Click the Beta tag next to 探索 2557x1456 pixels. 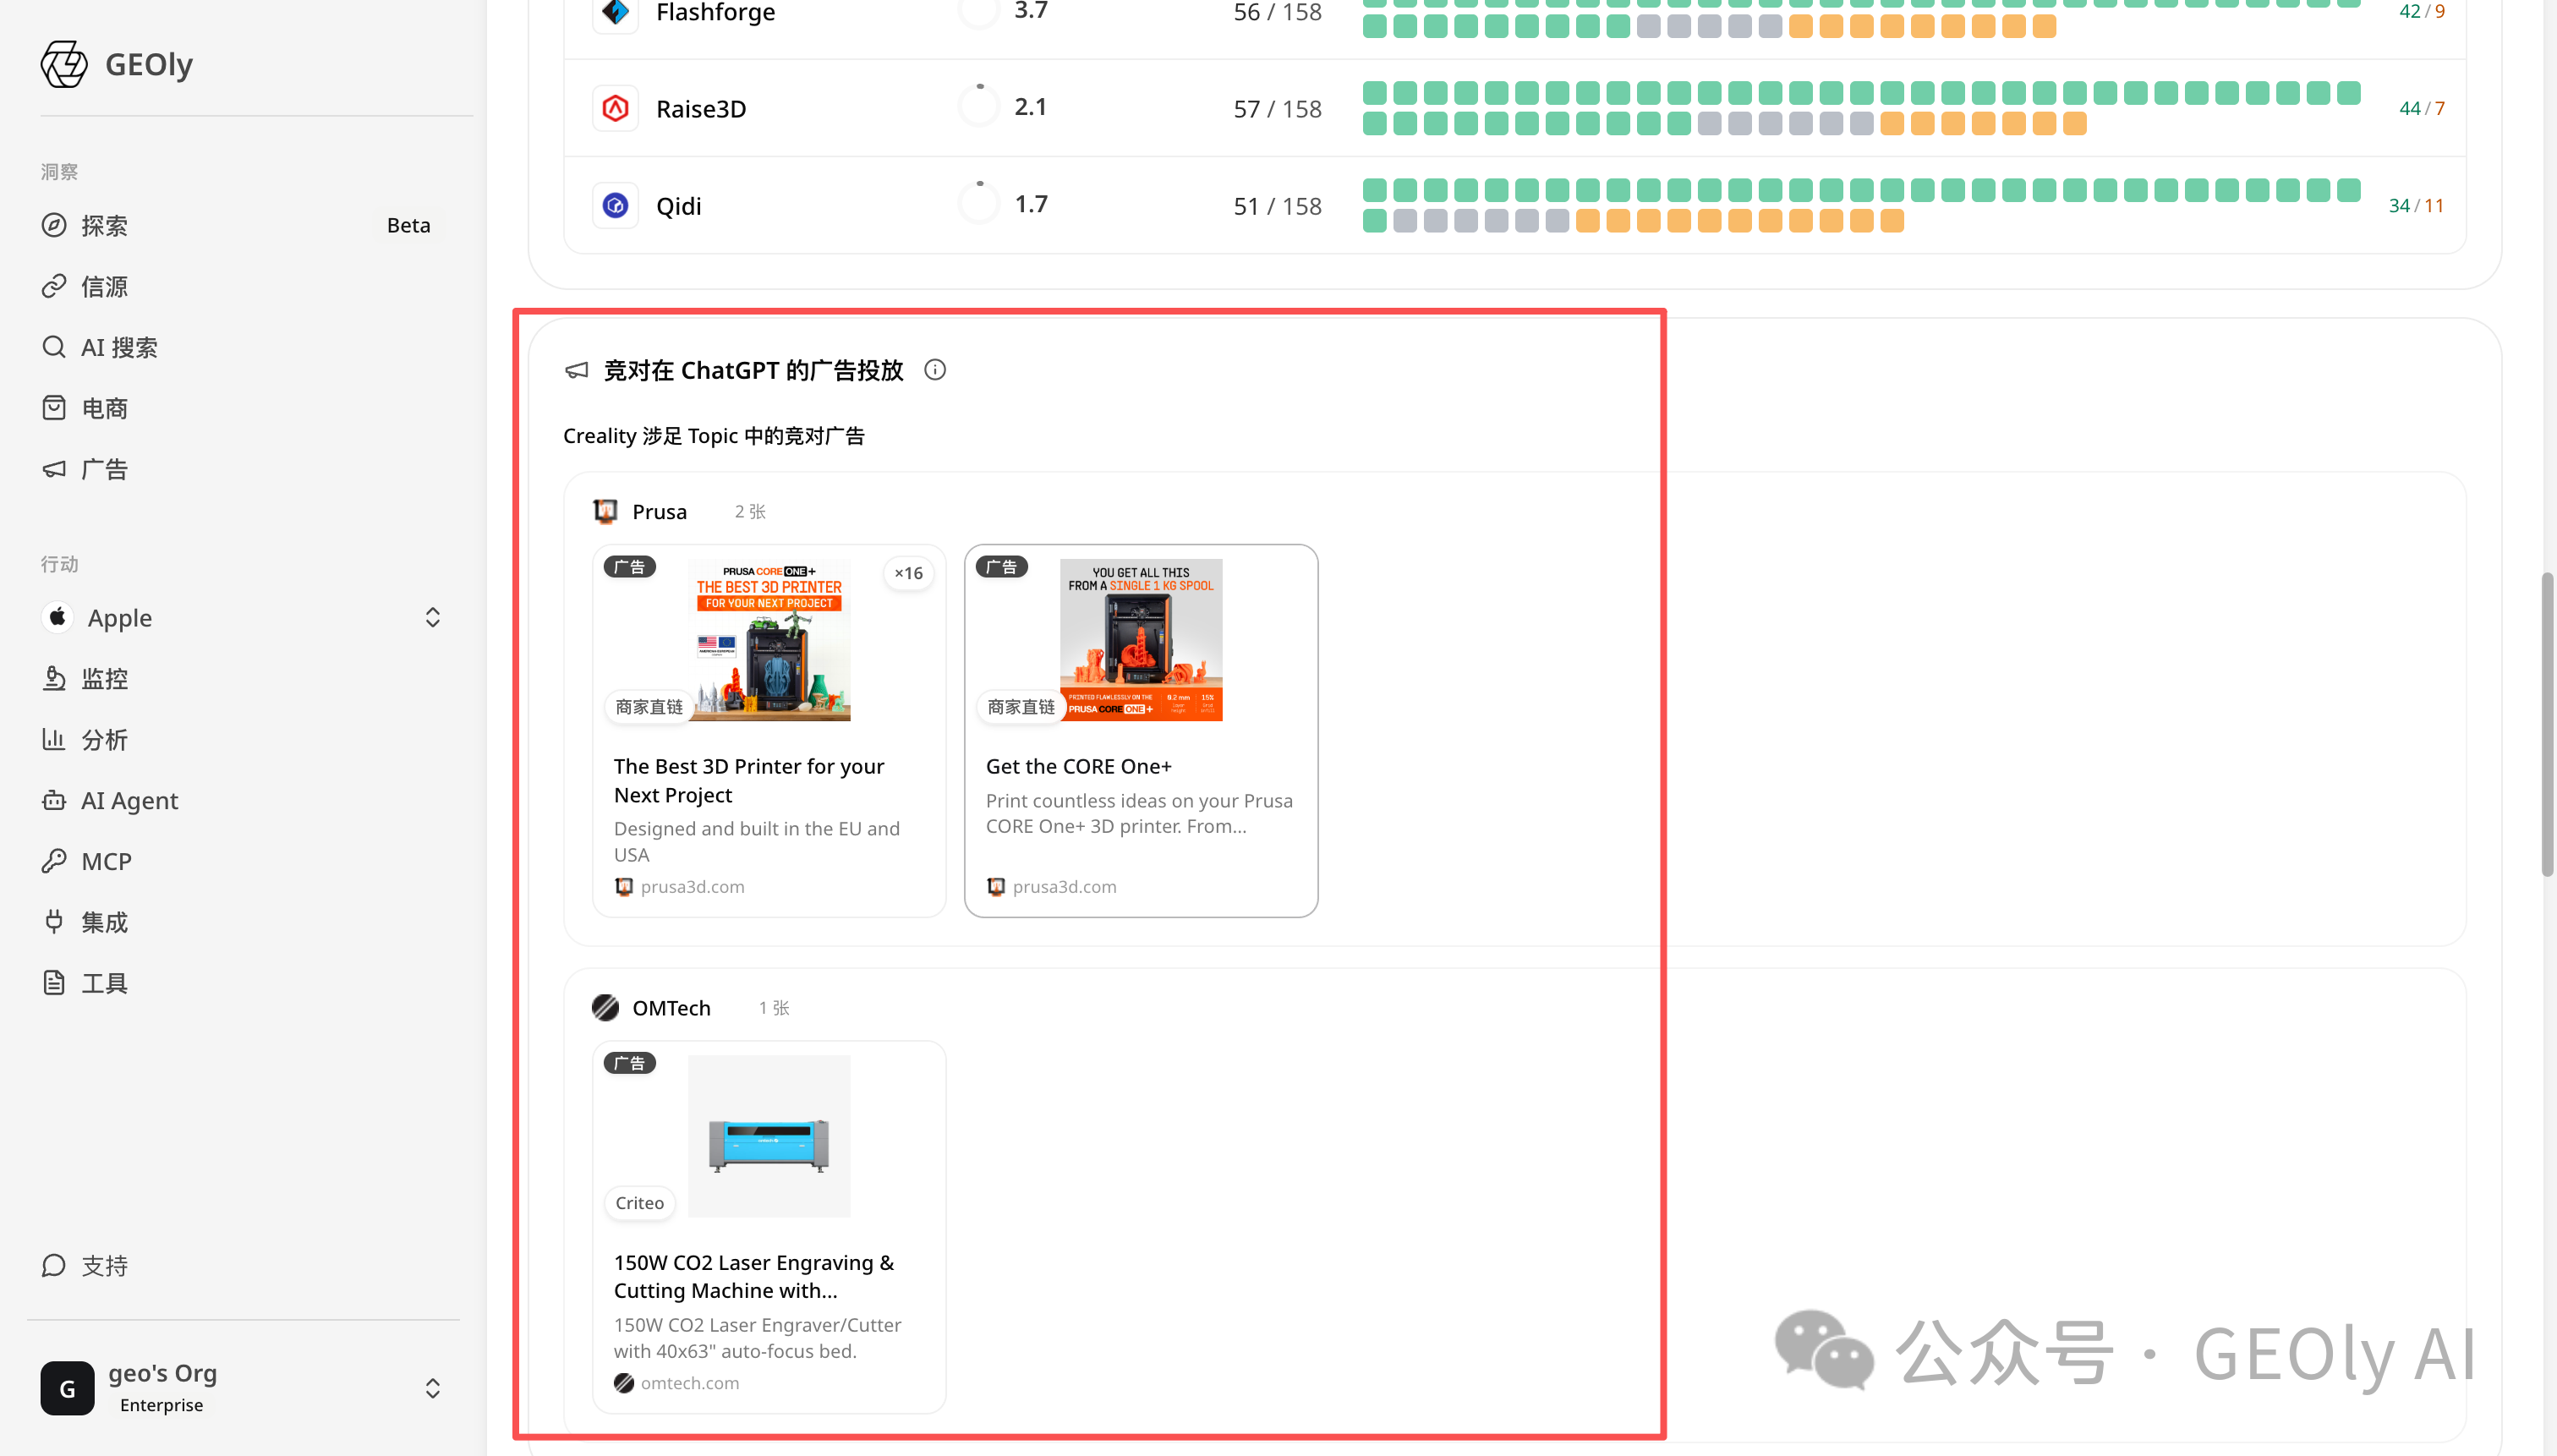tap(408, 225)
